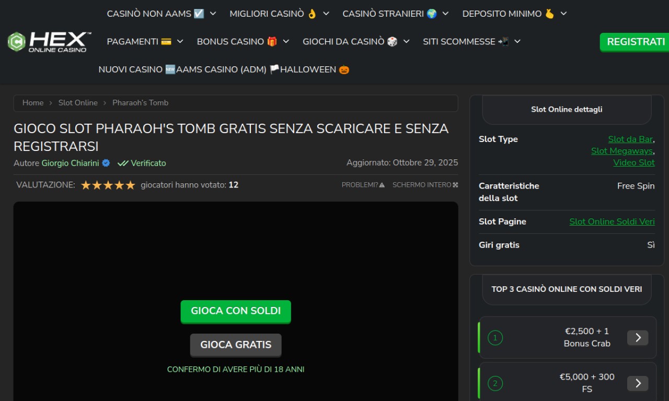Click the blue verified badge beside Giorgio Chiarini

(x=106, y=163)
